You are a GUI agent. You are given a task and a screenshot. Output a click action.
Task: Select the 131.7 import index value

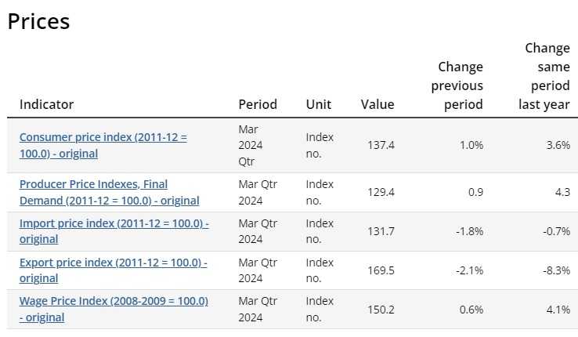tap(381, 231)
